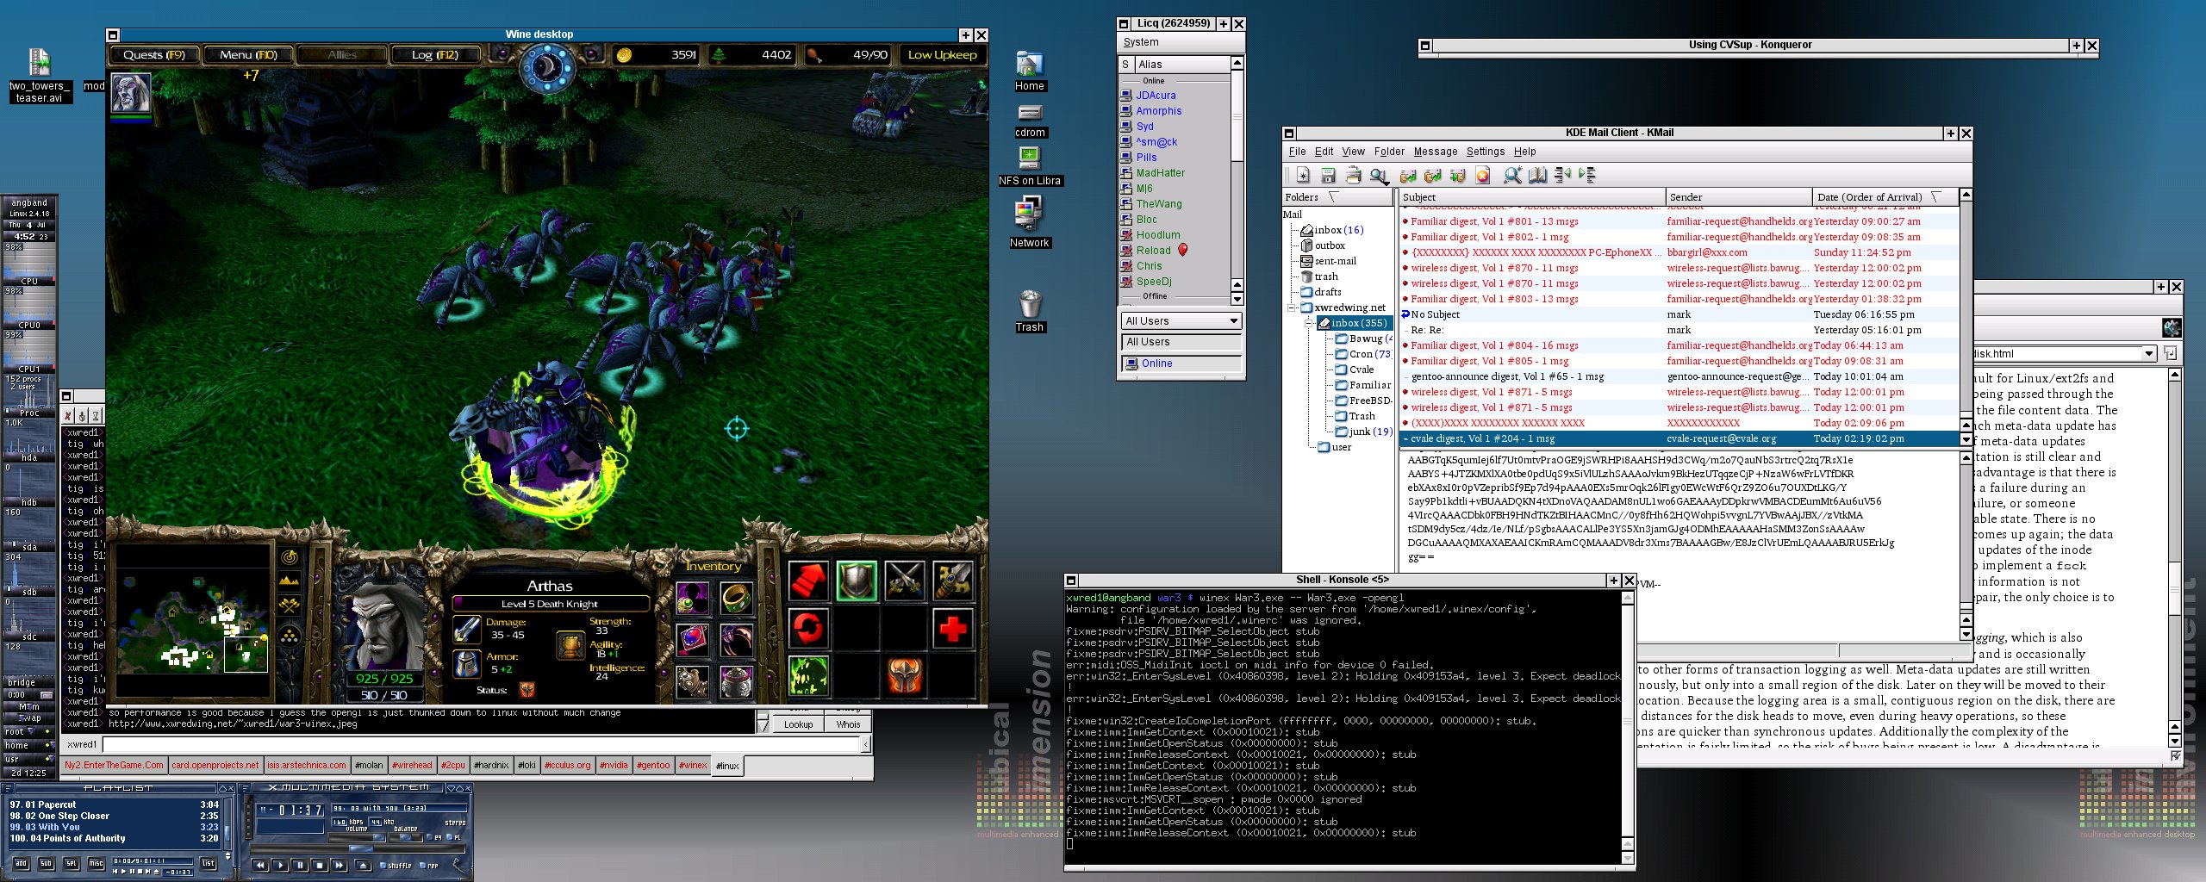
Task: Toggle minimap terrain mountain icon
Action: tap(290, 582)
